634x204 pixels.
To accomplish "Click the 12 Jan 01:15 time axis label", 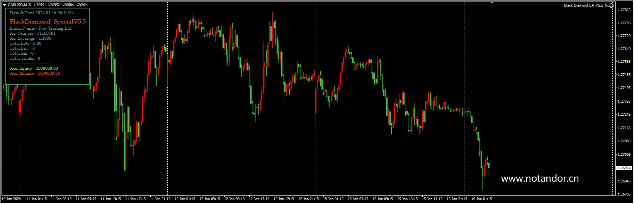I will [185, 199].
